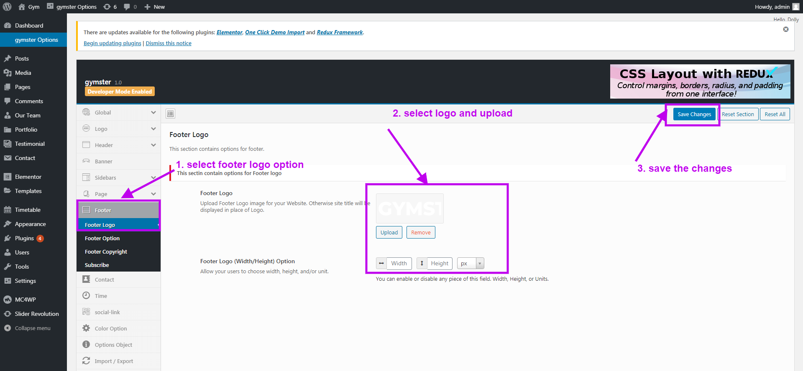
Task: Click the Begin updating plugins link
Action: [112, 43]
